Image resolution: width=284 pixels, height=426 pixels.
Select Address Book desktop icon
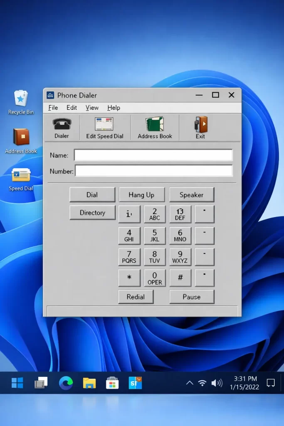tap(21, 141)
